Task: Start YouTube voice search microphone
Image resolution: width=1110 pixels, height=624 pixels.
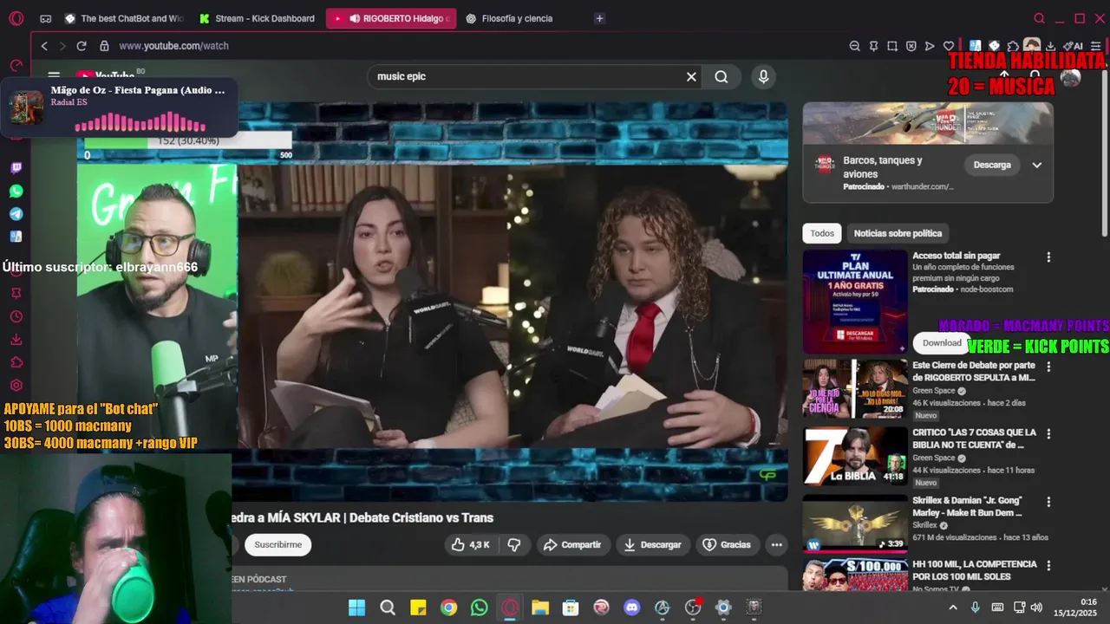Action: [x=763, y=76]
